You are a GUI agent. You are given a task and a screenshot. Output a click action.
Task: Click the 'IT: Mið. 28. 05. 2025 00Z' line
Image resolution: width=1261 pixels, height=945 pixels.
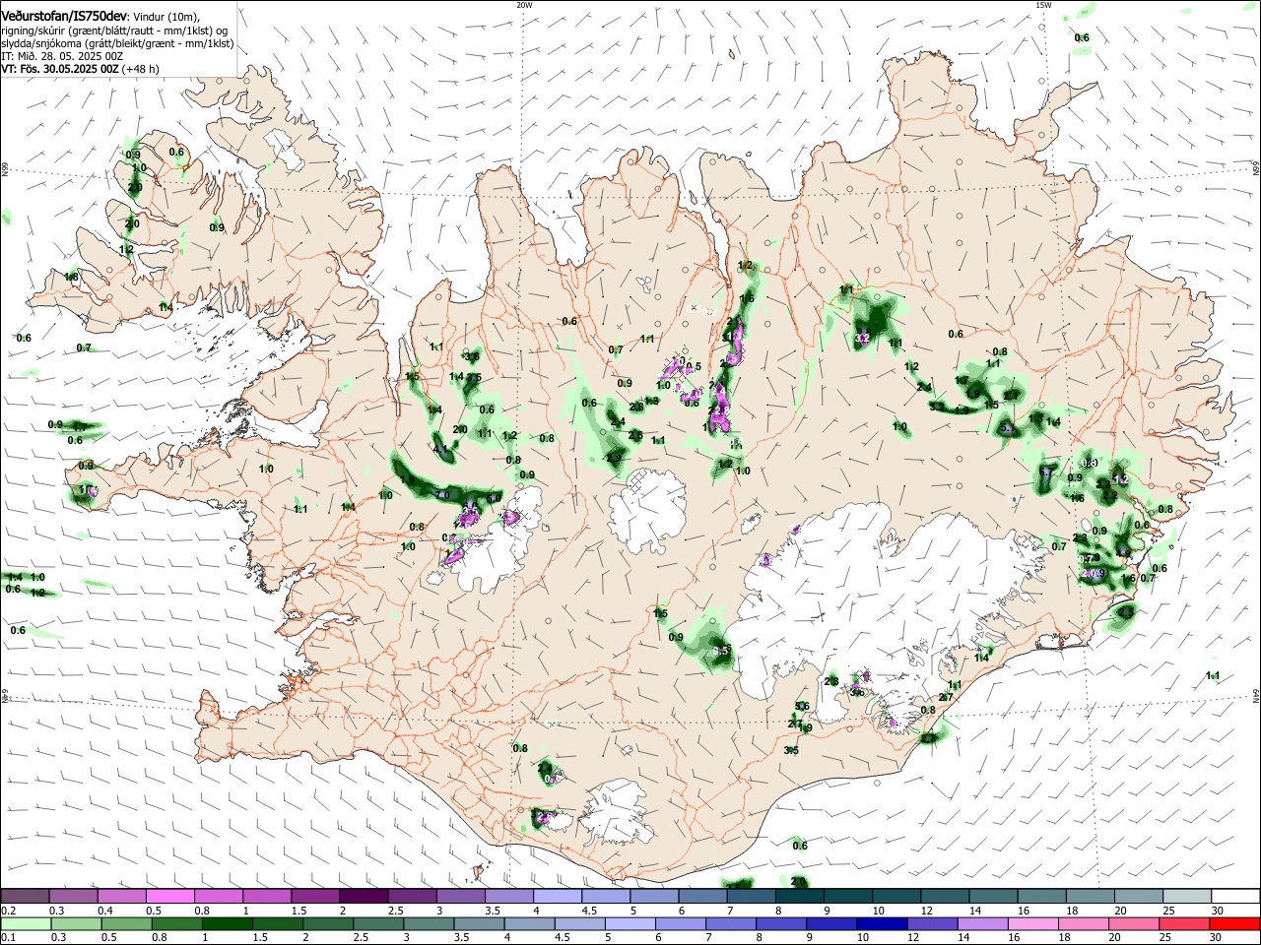[x=62, y=56]
